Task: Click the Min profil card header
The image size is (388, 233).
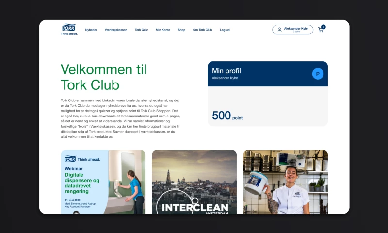Action: click(x=268, y=74)
